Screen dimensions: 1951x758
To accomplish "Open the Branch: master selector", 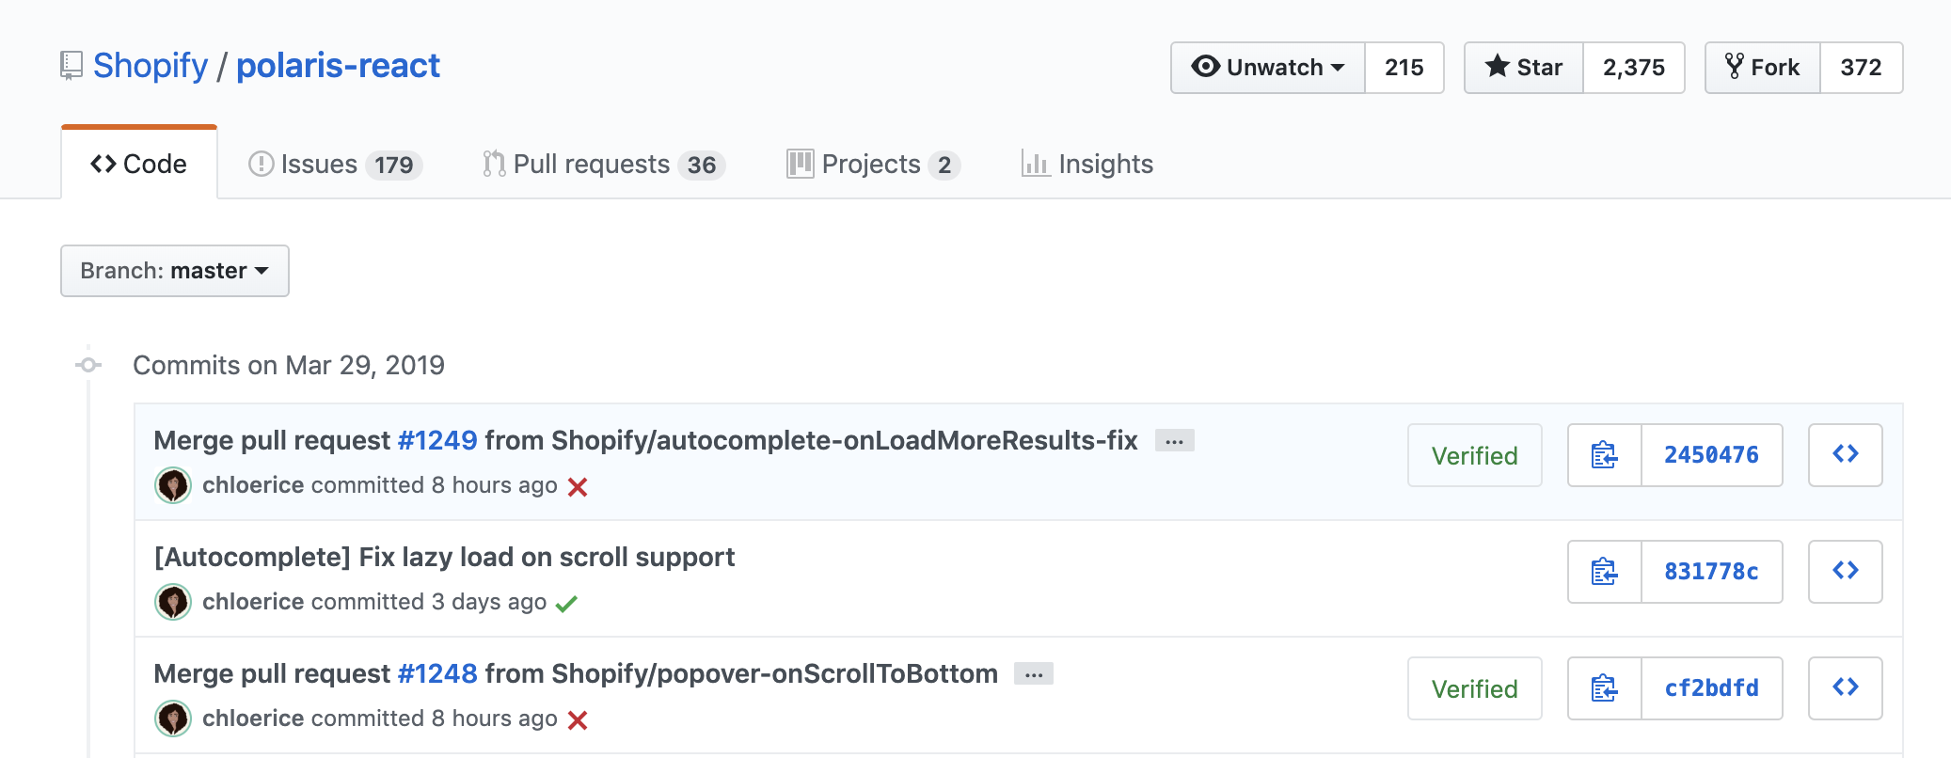I will tap(174, 271).
